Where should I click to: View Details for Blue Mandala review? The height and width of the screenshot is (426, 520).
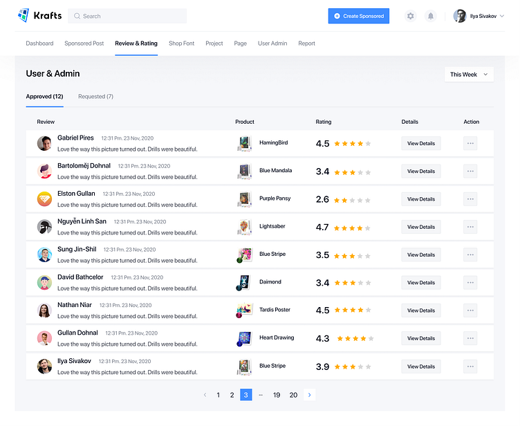(421, 172)
